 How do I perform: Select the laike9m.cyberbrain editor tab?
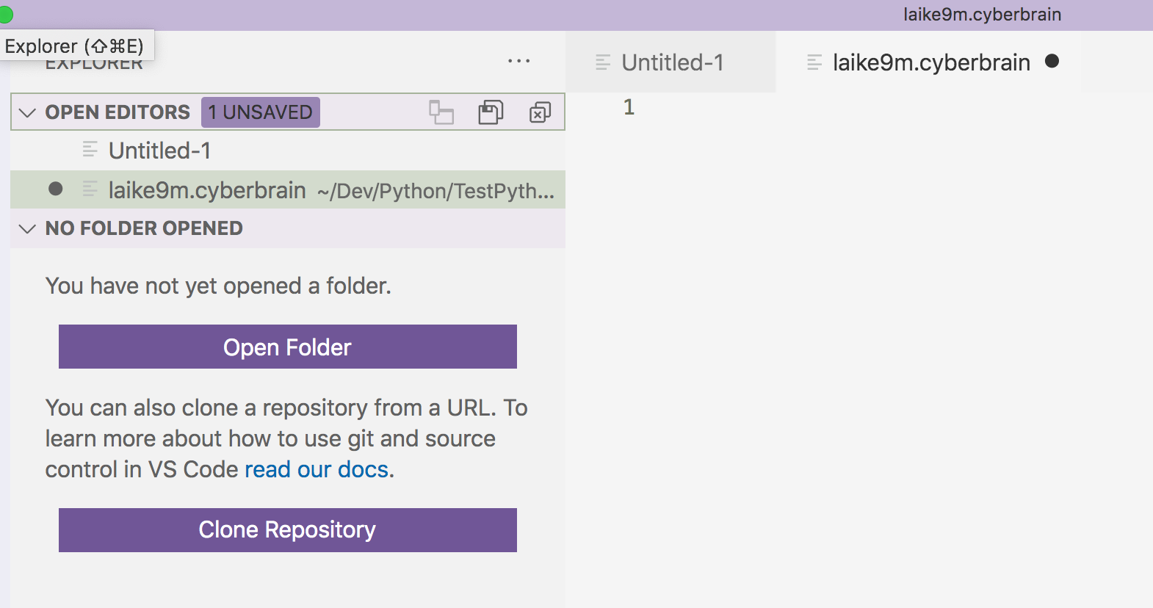click(x=930, y=62)
